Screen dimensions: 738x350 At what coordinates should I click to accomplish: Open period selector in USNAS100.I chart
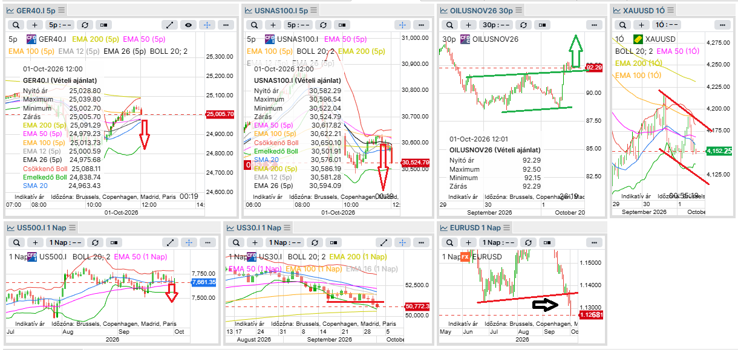(x=299, y=25)
